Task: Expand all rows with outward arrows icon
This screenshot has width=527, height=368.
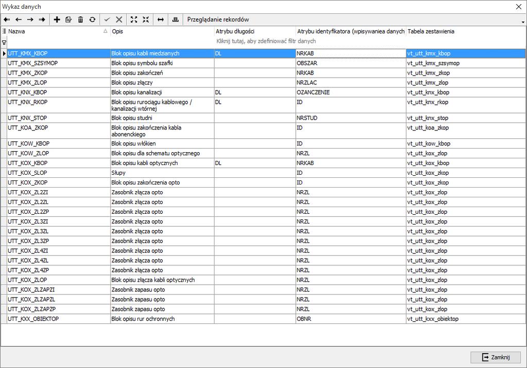Action: coord(134,20)
